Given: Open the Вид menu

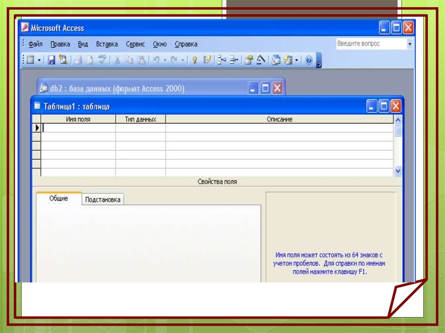Looking at the screenshot, I should tap(83, 44).
